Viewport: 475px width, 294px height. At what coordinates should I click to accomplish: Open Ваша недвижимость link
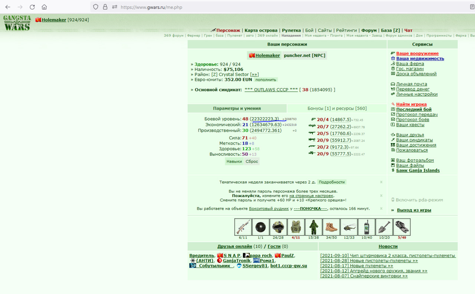420,59
